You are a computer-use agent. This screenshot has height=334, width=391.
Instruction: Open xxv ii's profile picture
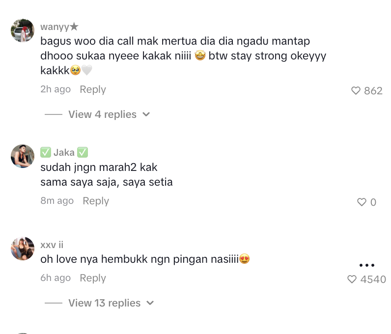23,249
